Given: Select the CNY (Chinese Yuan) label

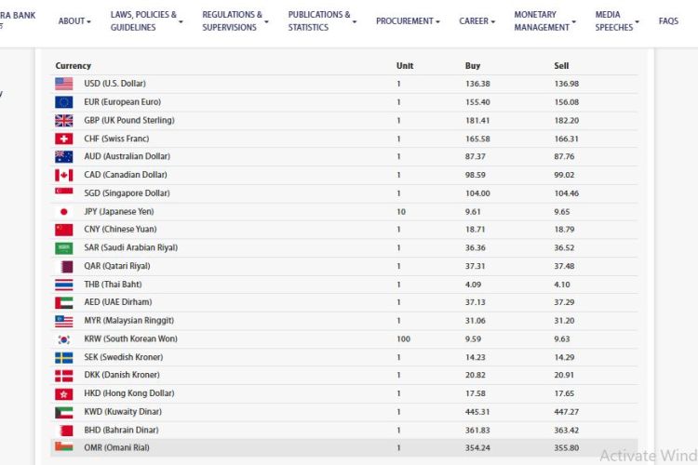Looking at the screenshot, I should click(x=120, y=230).
